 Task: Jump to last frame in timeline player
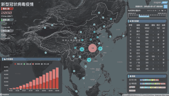click(156, 11)
